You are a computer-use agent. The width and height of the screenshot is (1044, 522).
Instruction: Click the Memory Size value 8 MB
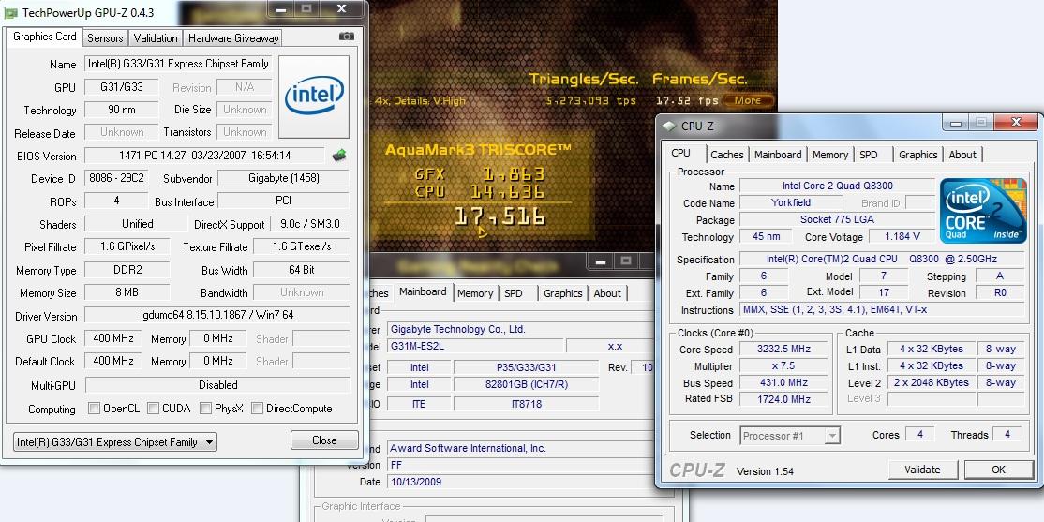pyautogui.click(x=127, y=292)
